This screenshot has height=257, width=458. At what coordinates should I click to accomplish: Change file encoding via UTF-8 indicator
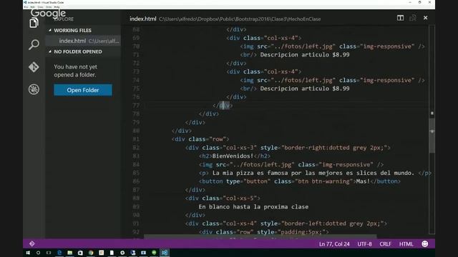(x=364, y=244)
